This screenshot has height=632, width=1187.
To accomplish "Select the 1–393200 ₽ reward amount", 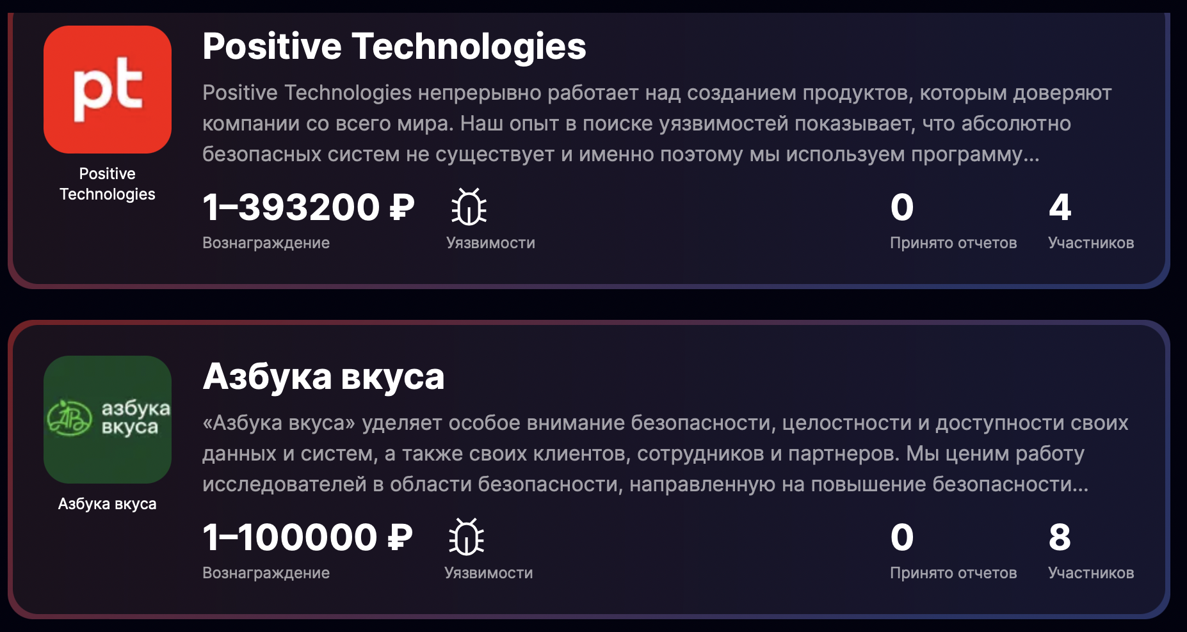I will click(x=308, y=207).
